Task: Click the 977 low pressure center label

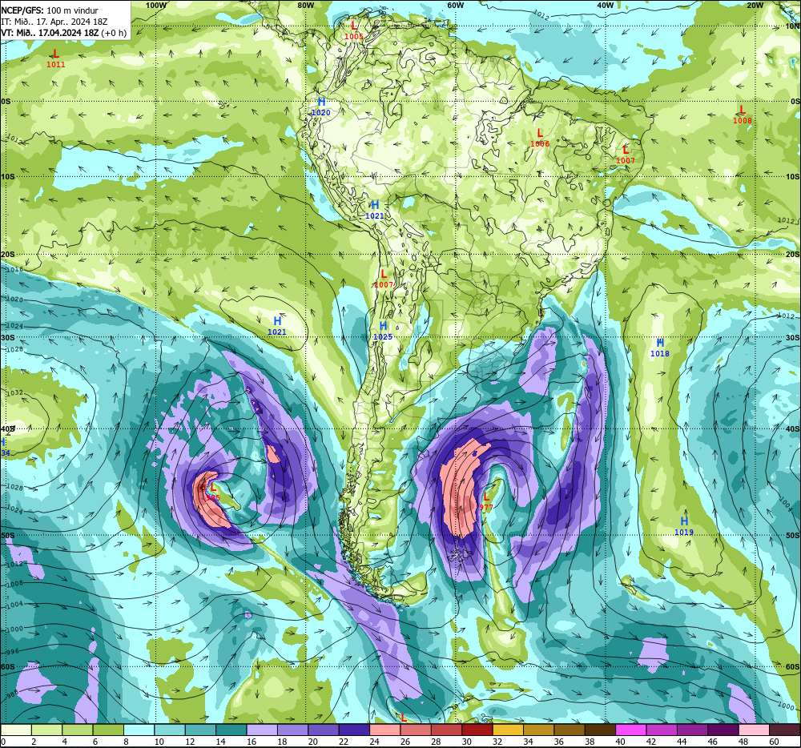Action: click(486, 501)
